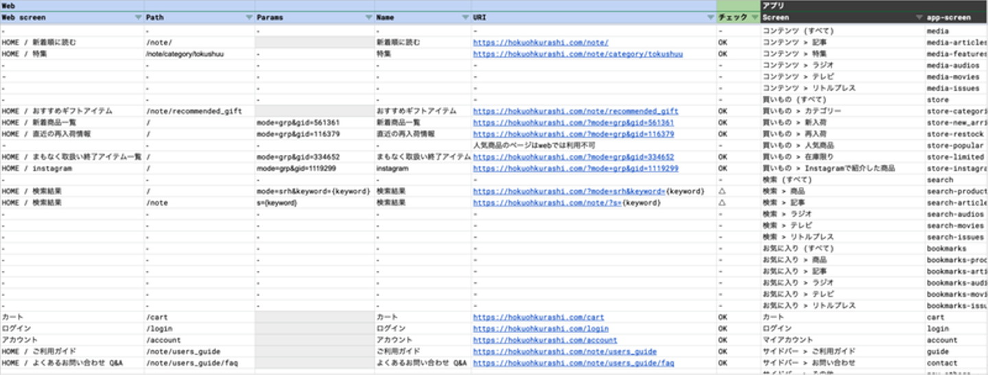Open the チェック column filter

click(753, 18)
